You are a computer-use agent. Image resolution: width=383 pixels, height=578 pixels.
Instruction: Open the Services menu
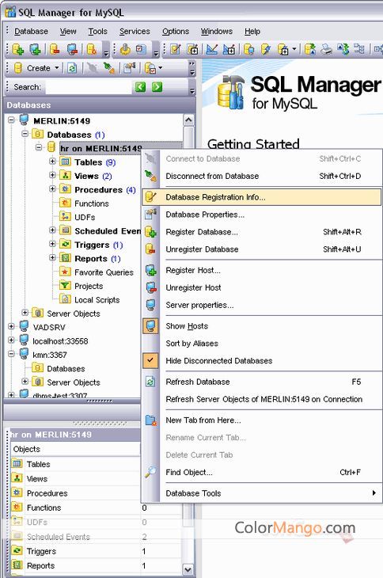pyautogui.click(x=135, y=32)
